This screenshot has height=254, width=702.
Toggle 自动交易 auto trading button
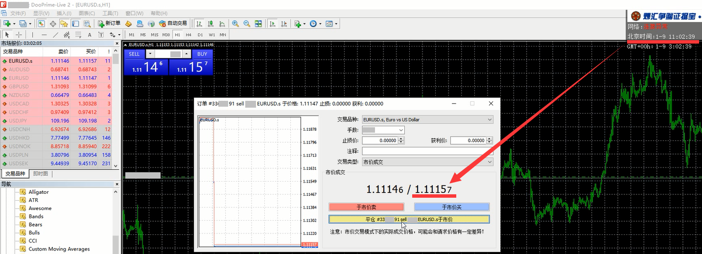coord(173,23)
